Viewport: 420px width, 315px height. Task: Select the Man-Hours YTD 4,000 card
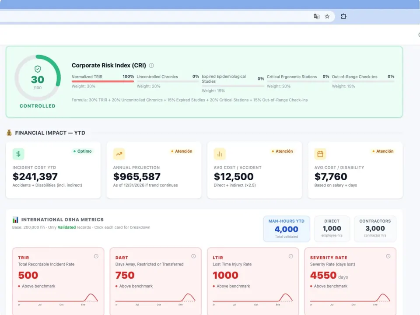286,229
